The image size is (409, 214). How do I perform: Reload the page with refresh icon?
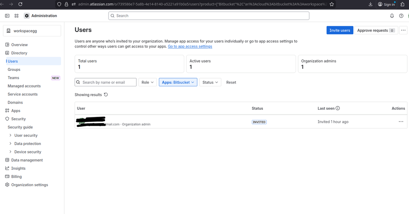click(x=20, y=4)
